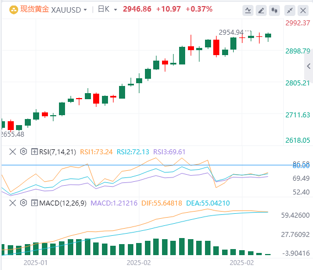Viewport: 313px width, 270px height.
Task: Close the chart panel with X
Action: [303, 10]
